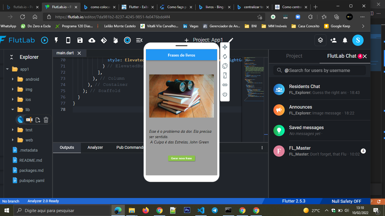385x216 pixels.
Task: Rotate the emulator using the rotate icon
Action: 225,66
